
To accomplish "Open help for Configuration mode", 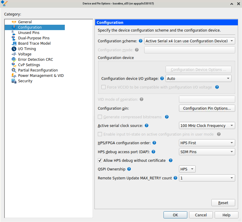I will 137,50.
